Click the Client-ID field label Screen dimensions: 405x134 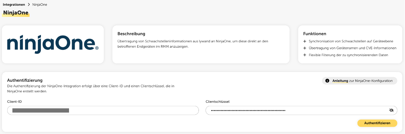[15, 102]
